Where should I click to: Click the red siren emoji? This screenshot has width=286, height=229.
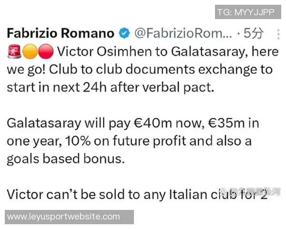[14, 51]
